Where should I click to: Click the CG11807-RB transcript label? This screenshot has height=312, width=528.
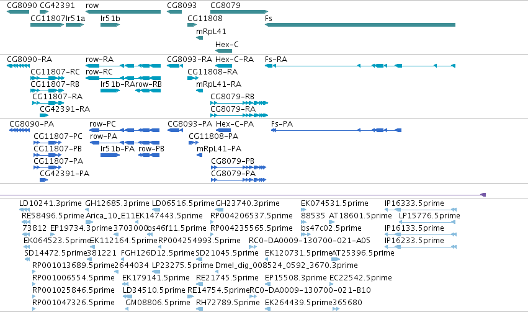coord(55,84)
